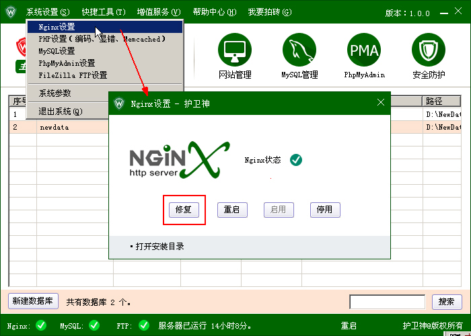Click 重启 in the bottom status bar

pos(349,325)
